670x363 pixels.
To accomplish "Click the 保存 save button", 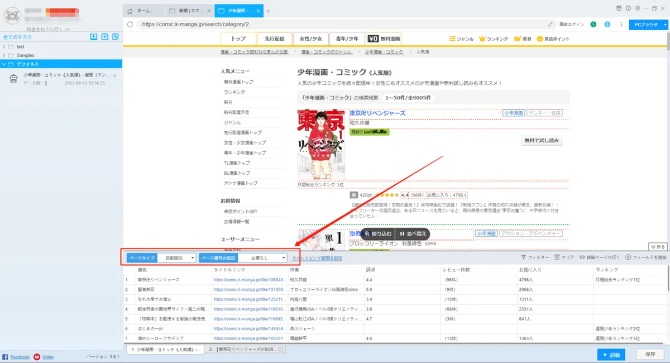I will [650, 354].
